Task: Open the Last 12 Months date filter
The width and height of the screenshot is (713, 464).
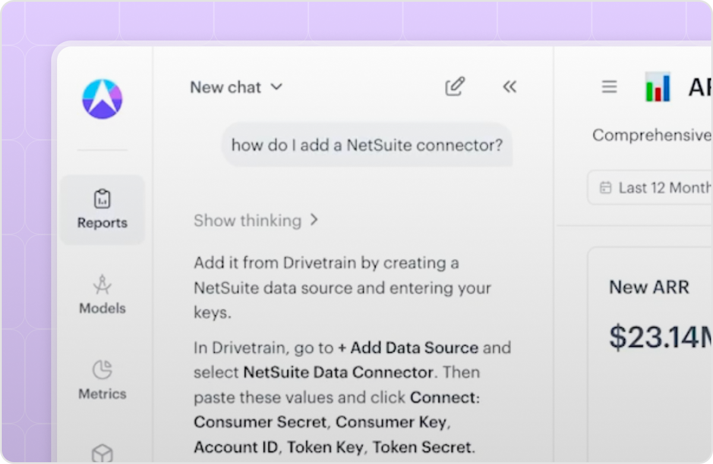Action: point(651,188)
